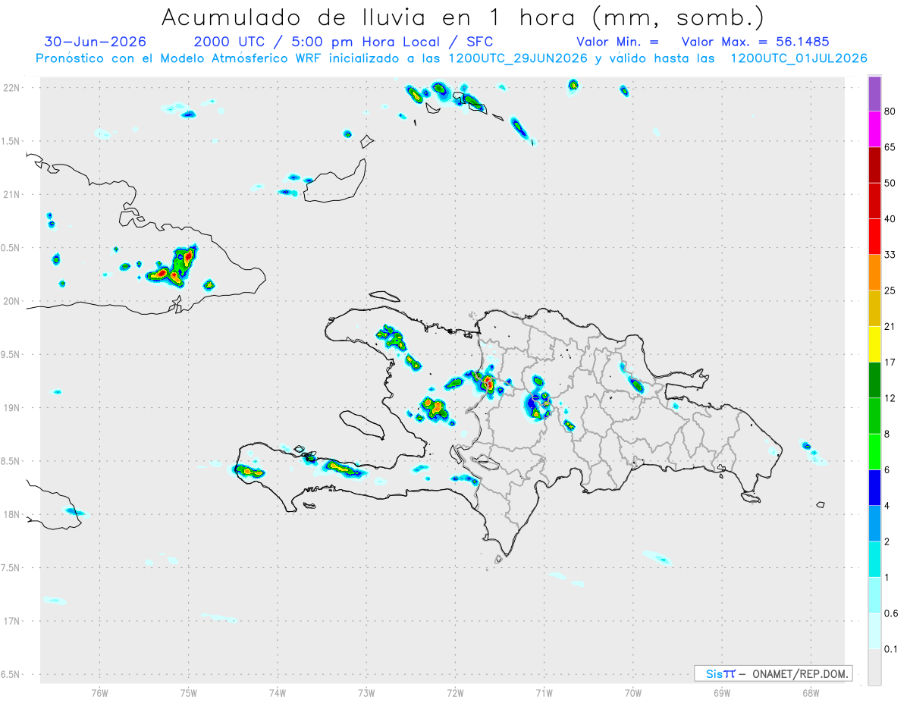Click the gray legend band below 0.1

[x=874, y=666]
